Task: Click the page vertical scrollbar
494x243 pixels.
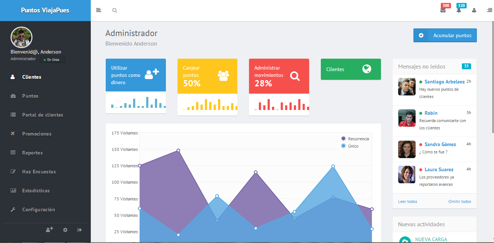Action: pyautogui.click(x=493, y=77)
